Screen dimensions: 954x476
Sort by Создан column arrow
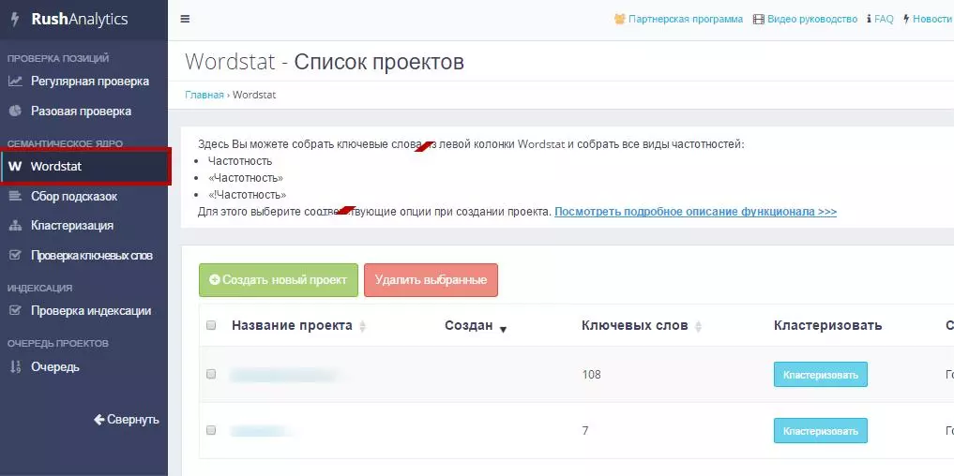tap(503, 330)
